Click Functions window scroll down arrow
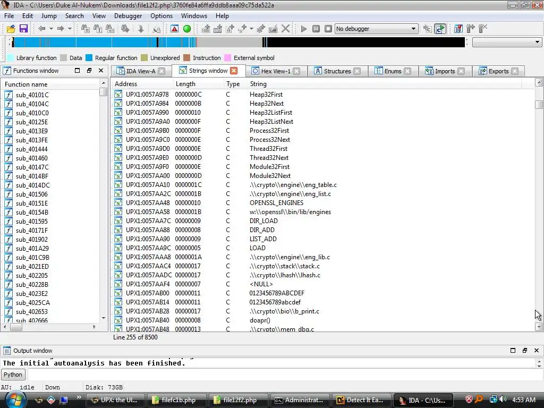The height and width of the screenshot is (408, 544). click(104, 318)
